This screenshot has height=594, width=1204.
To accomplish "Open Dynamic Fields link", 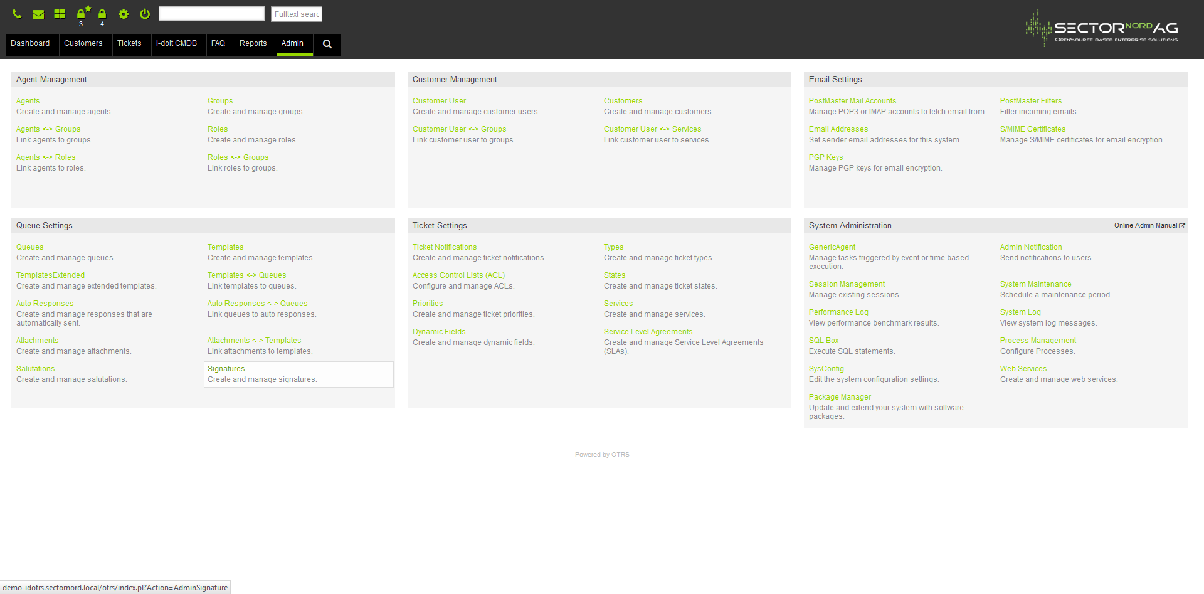I will pyautogui.click(x=439, y=332).
